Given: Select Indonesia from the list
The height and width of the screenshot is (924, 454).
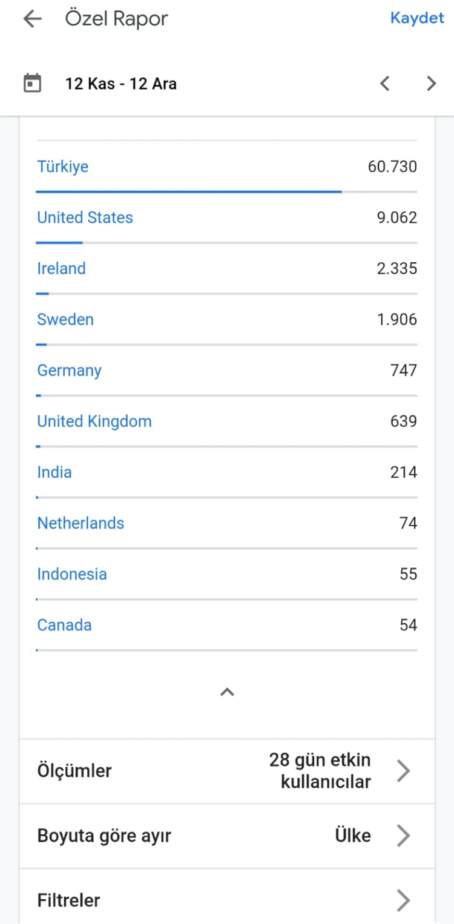Looking at the screenshot, I should coord(72,573).
